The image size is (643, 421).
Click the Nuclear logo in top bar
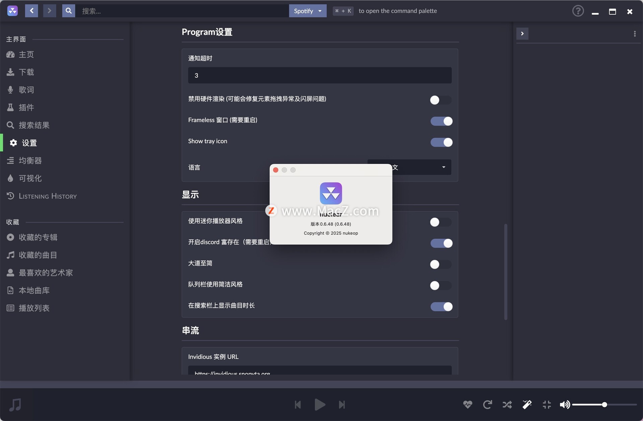12,11
